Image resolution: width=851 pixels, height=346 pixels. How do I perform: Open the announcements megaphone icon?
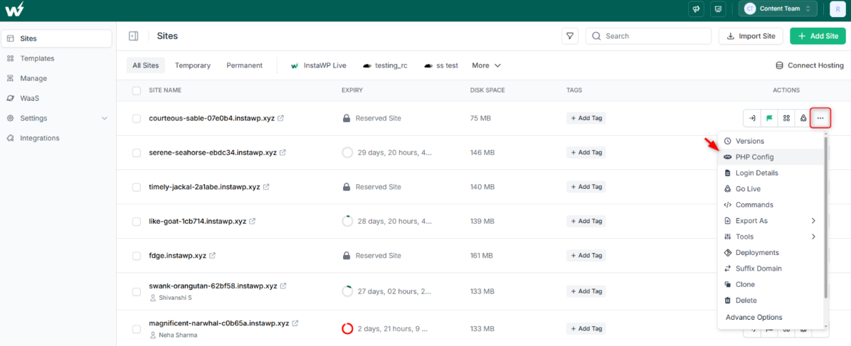click(697, 9)
